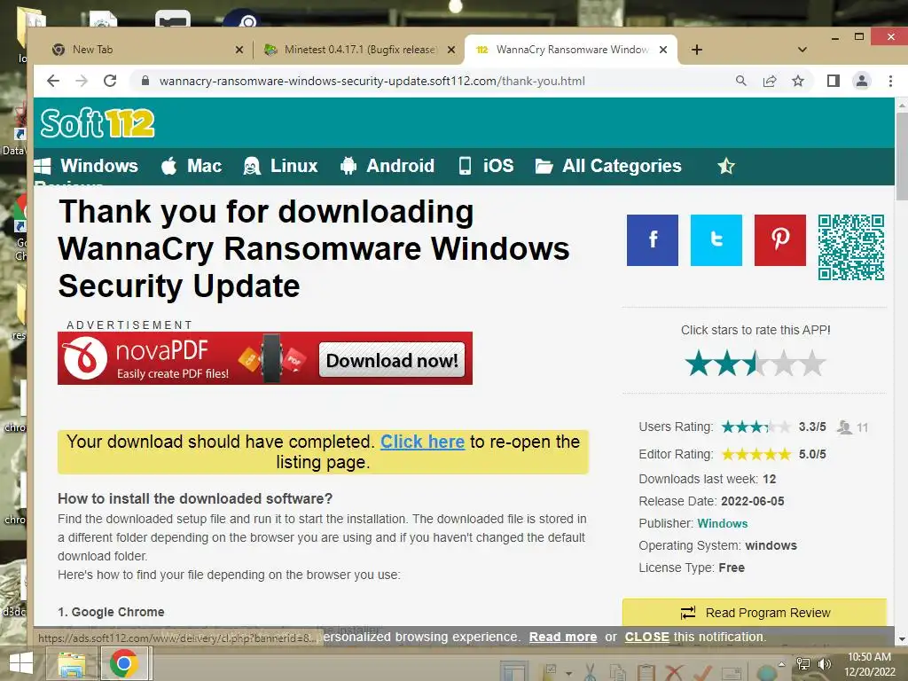Viewport: 908px width, 681px height.
Task: Click the user count icon beside 11
Action: tap(845, 427)
